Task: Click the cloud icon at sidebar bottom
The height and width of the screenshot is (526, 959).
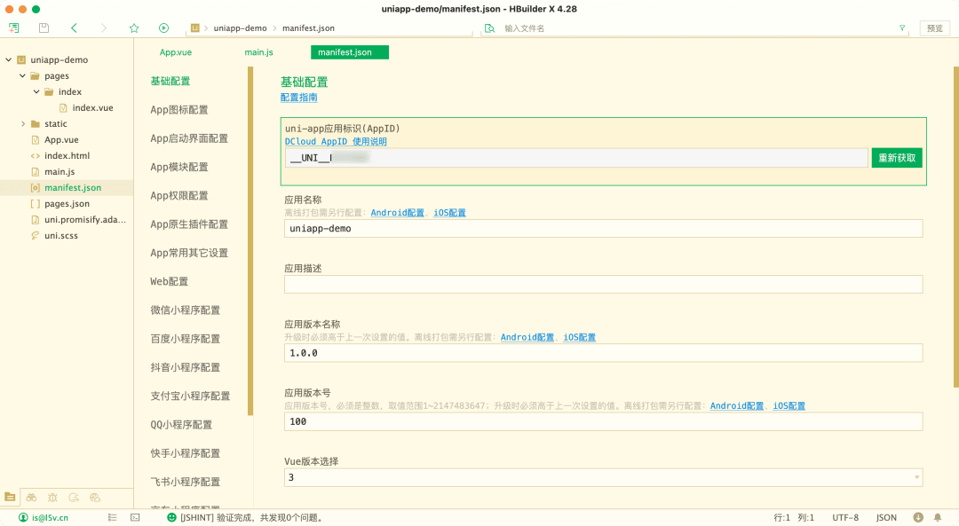Action: [95, 498]
